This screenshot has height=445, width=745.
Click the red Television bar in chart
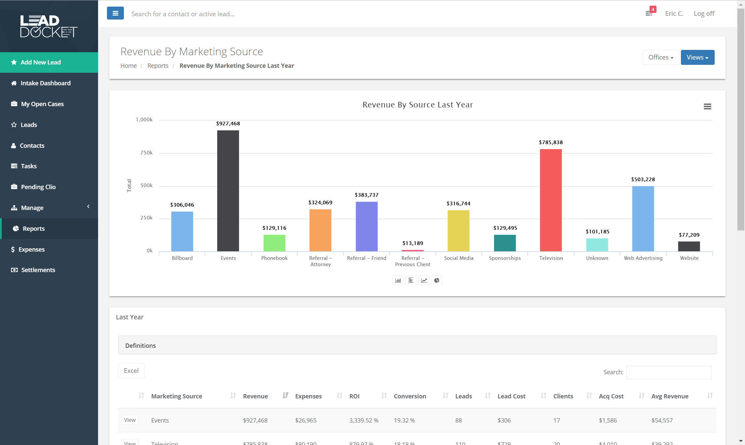coord(550,200)
